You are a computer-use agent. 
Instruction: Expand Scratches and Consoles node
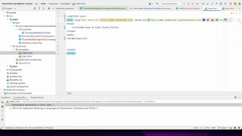click(x=2, y=93)
